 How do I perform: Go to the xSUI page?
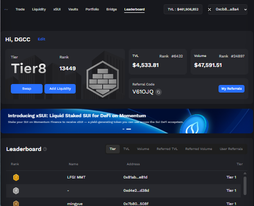click(x=57, y=9)
